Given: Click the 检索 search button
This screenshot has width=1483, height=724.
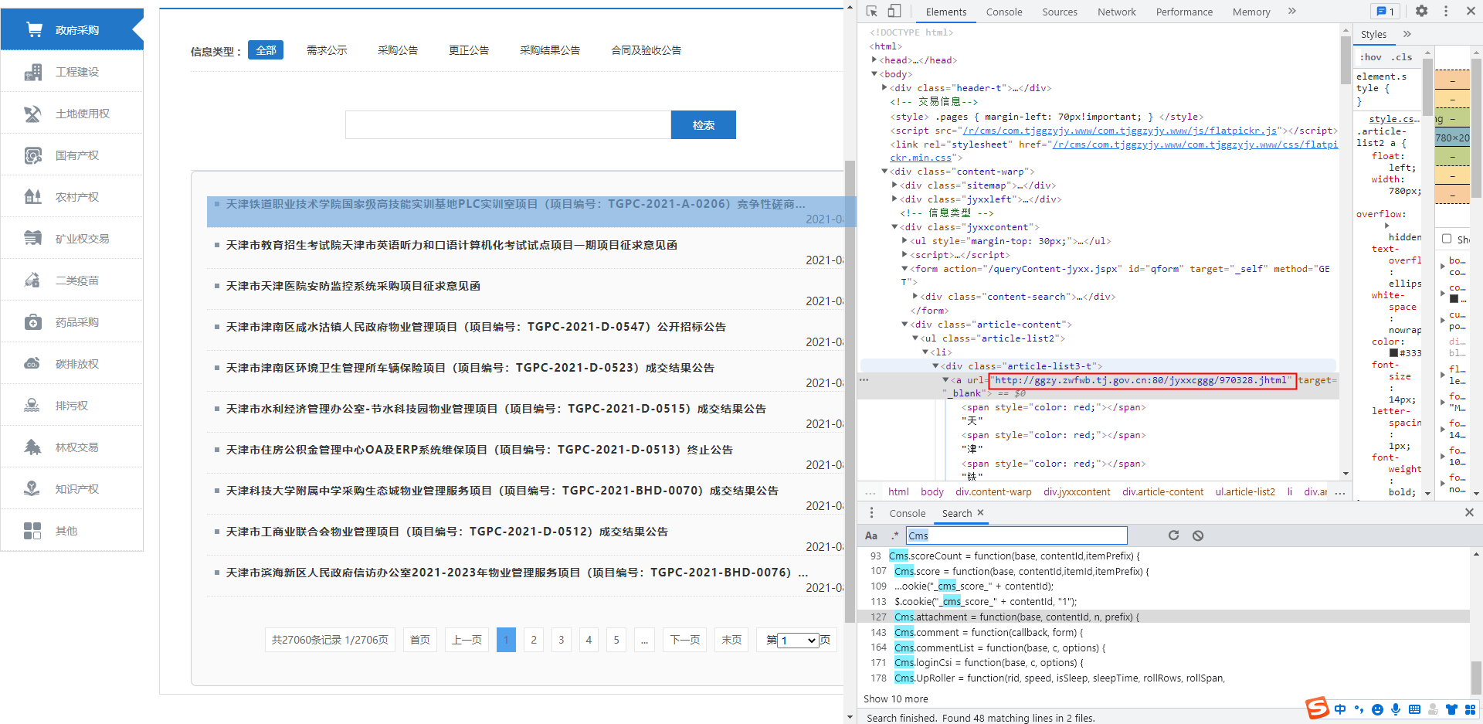Looking at the screenshot, I should click(703, 125).
